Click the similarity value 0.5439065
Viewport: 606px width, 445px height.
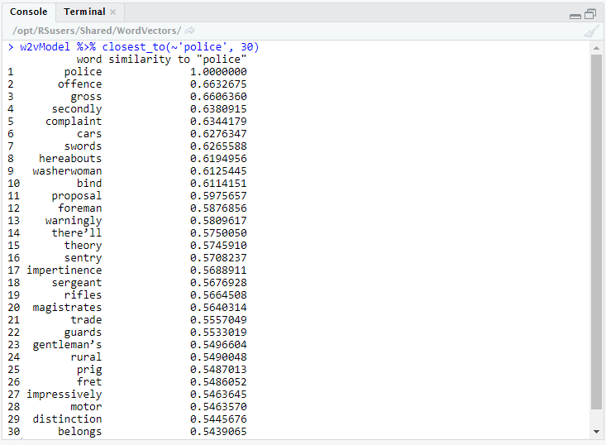pyautogui.click(x=218, y=432)
